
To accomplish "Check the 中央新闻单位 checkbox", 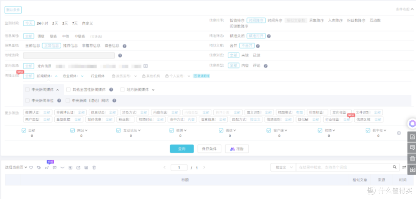I will click(x=27, y=100).
